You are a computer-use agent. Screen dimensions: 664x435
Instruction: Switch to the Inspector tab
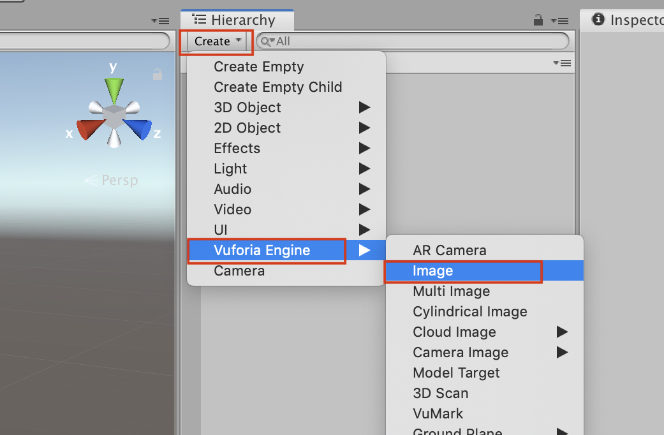pos(631,20)
